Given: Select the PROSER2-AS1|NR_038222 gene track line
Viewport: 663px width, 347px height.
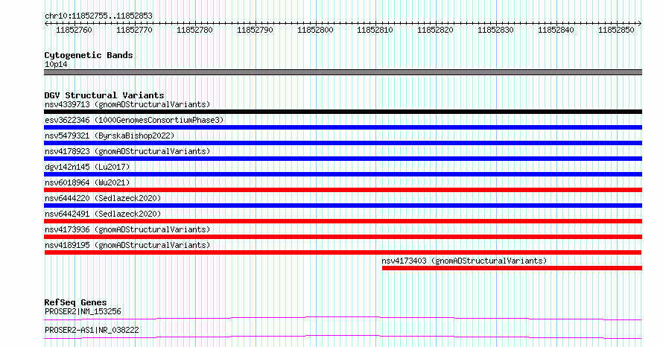Looking at the screenshot, I should pos(343,337).
